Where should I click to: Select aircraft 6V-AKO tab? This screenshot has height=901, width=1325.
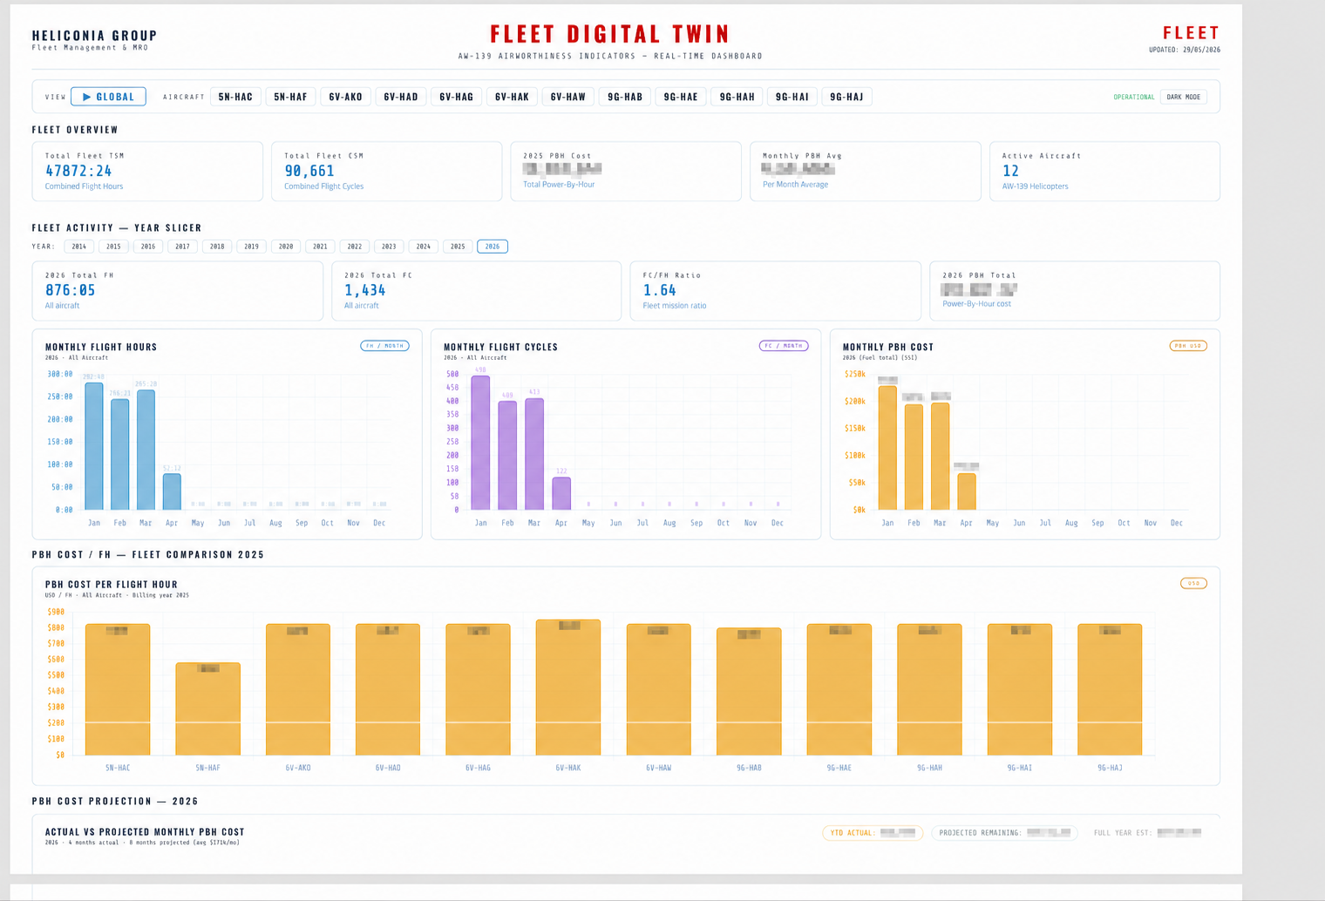point(346,97)
